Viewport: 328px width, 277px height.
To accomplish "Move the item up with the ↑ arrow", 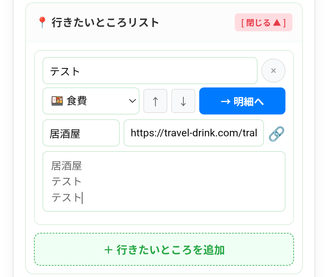I will pos(155,101).
